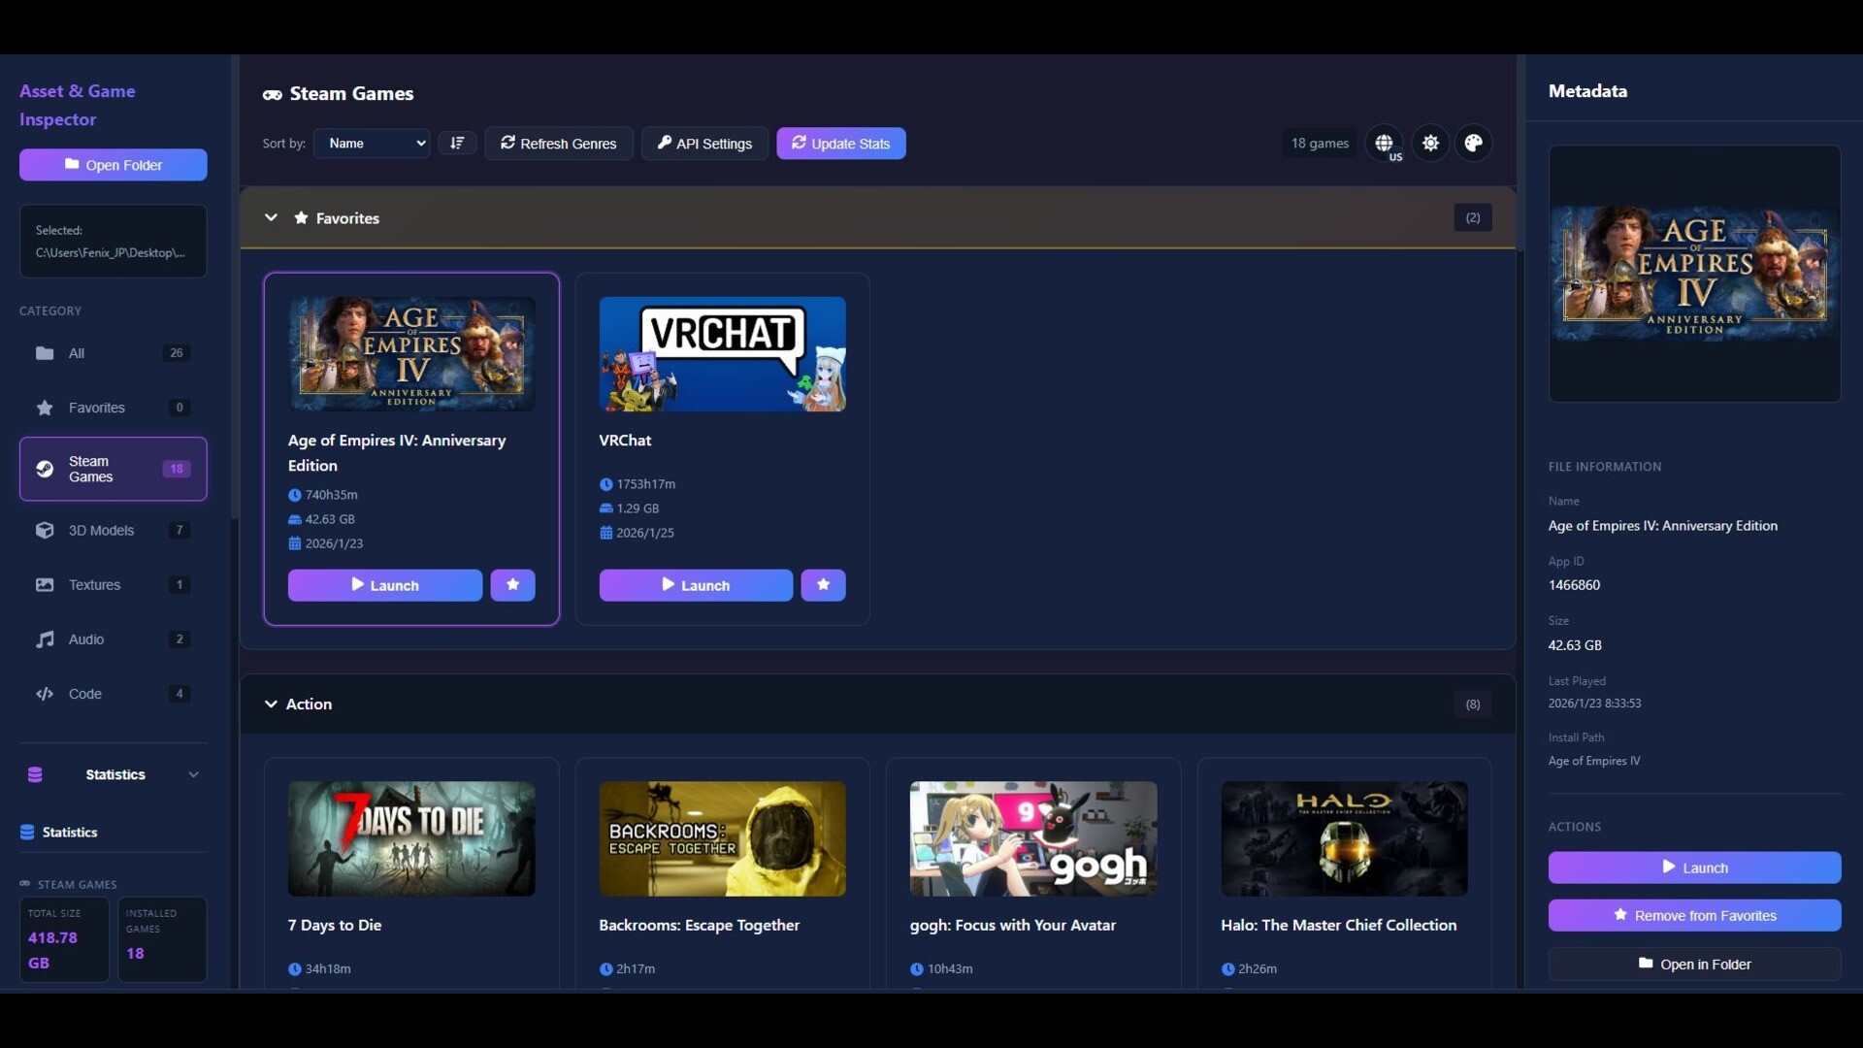This screenshot has width=1863, height=1048.
Task: Open the Statistics panel in sidebar
Action: coord(113,774)
